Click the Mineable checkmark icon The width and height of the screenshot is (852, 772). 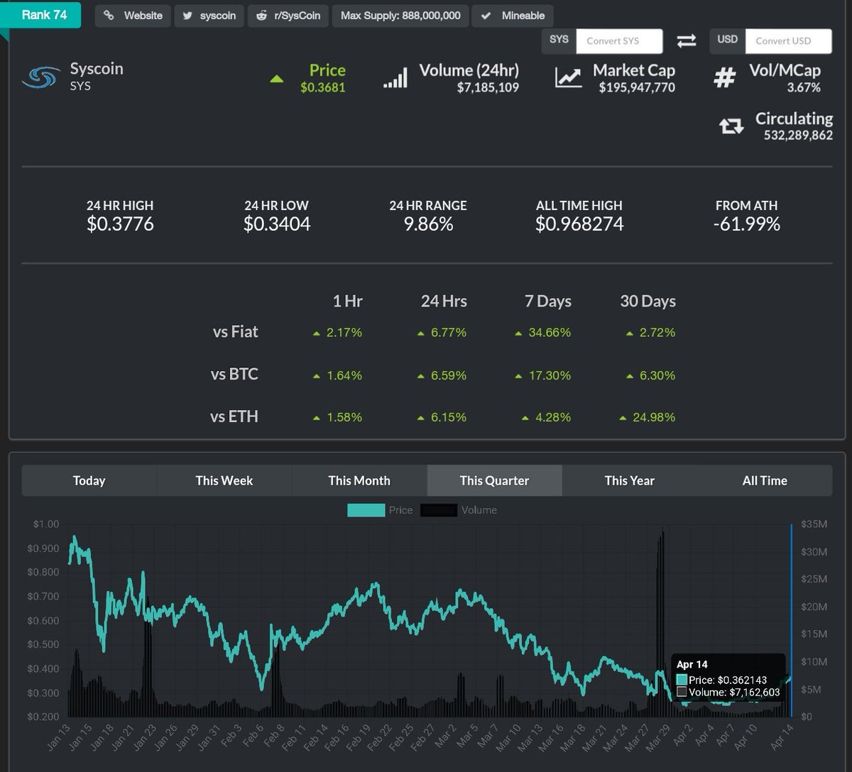click(486, 16)
